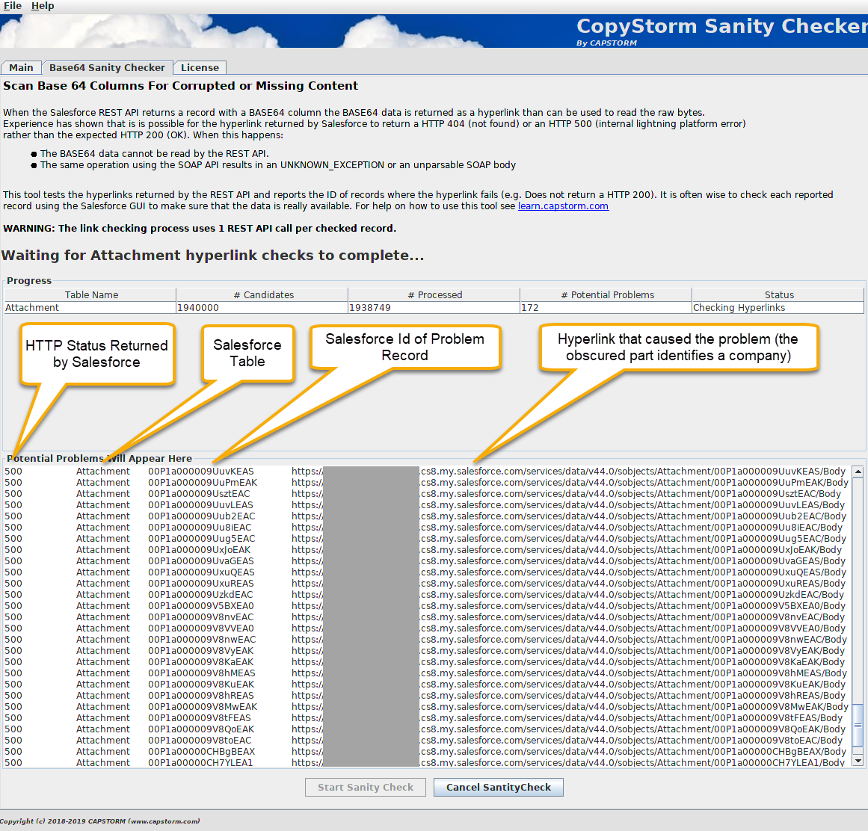
Task: Open the License tab
Action: click(x=200, y=67)
